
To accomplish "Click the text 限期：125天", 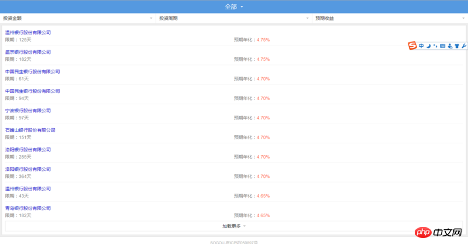I will pos(18,40).
